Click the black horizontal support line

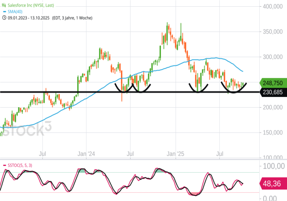point(96,92)
